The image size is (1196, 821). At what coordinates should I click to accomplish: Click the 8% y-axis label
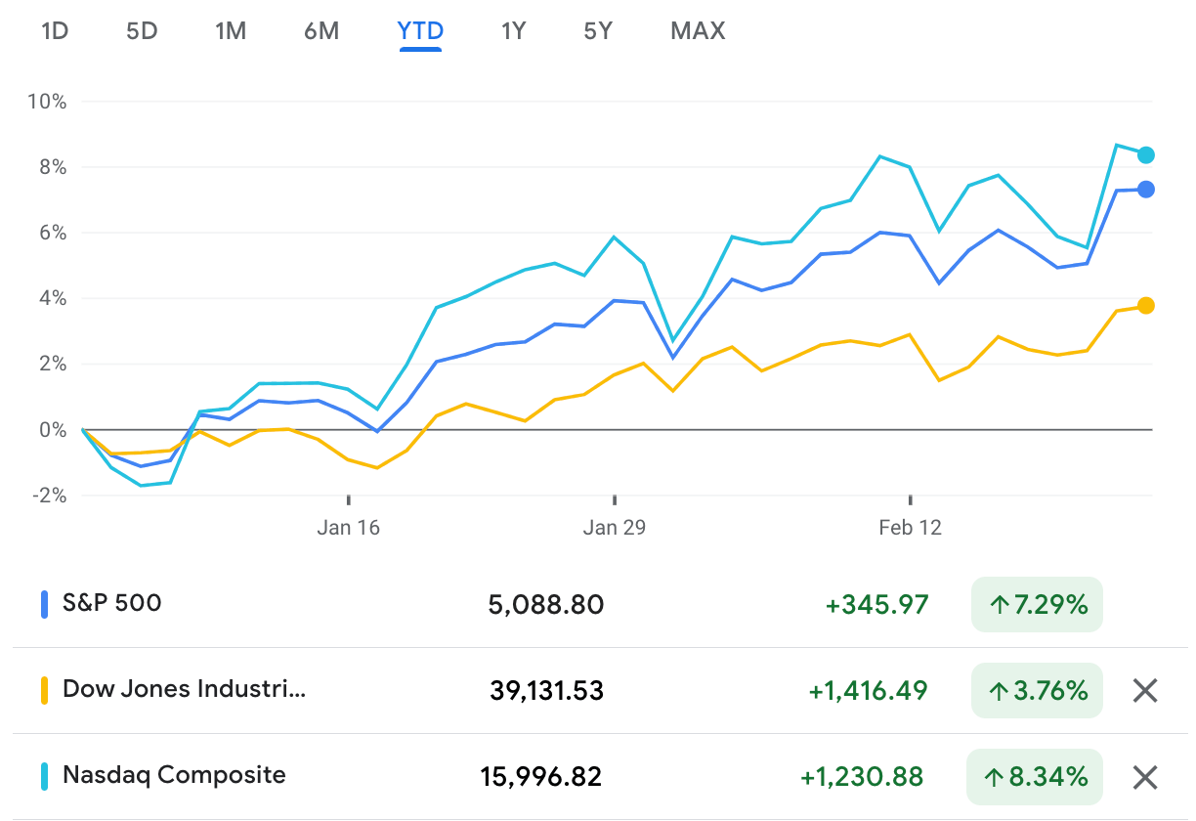click(x=52, y=167)
